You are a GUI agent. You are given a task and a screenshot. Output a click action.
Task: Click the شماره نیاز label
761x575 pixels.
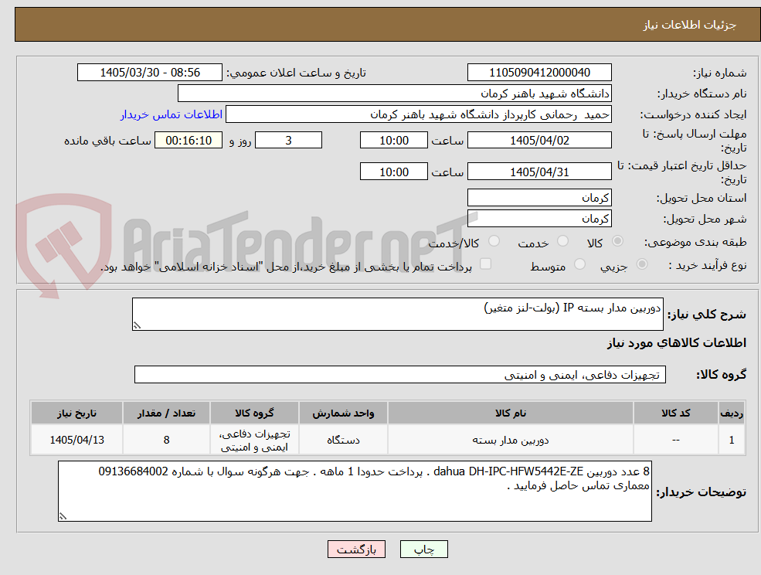719,73
